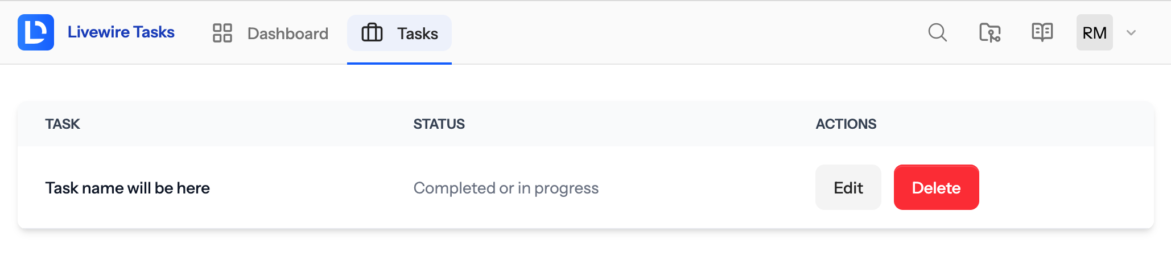Open search with the magnifier icon

937,32
